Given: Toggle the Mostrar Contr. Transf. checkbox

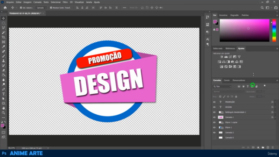Looking at the screenshot, I should coord(51,8).
